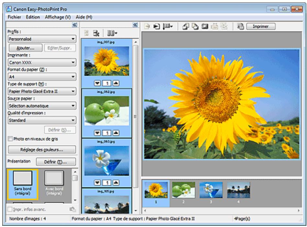Decrease copies for img_001.jpg with down arrow

[97, 83]
